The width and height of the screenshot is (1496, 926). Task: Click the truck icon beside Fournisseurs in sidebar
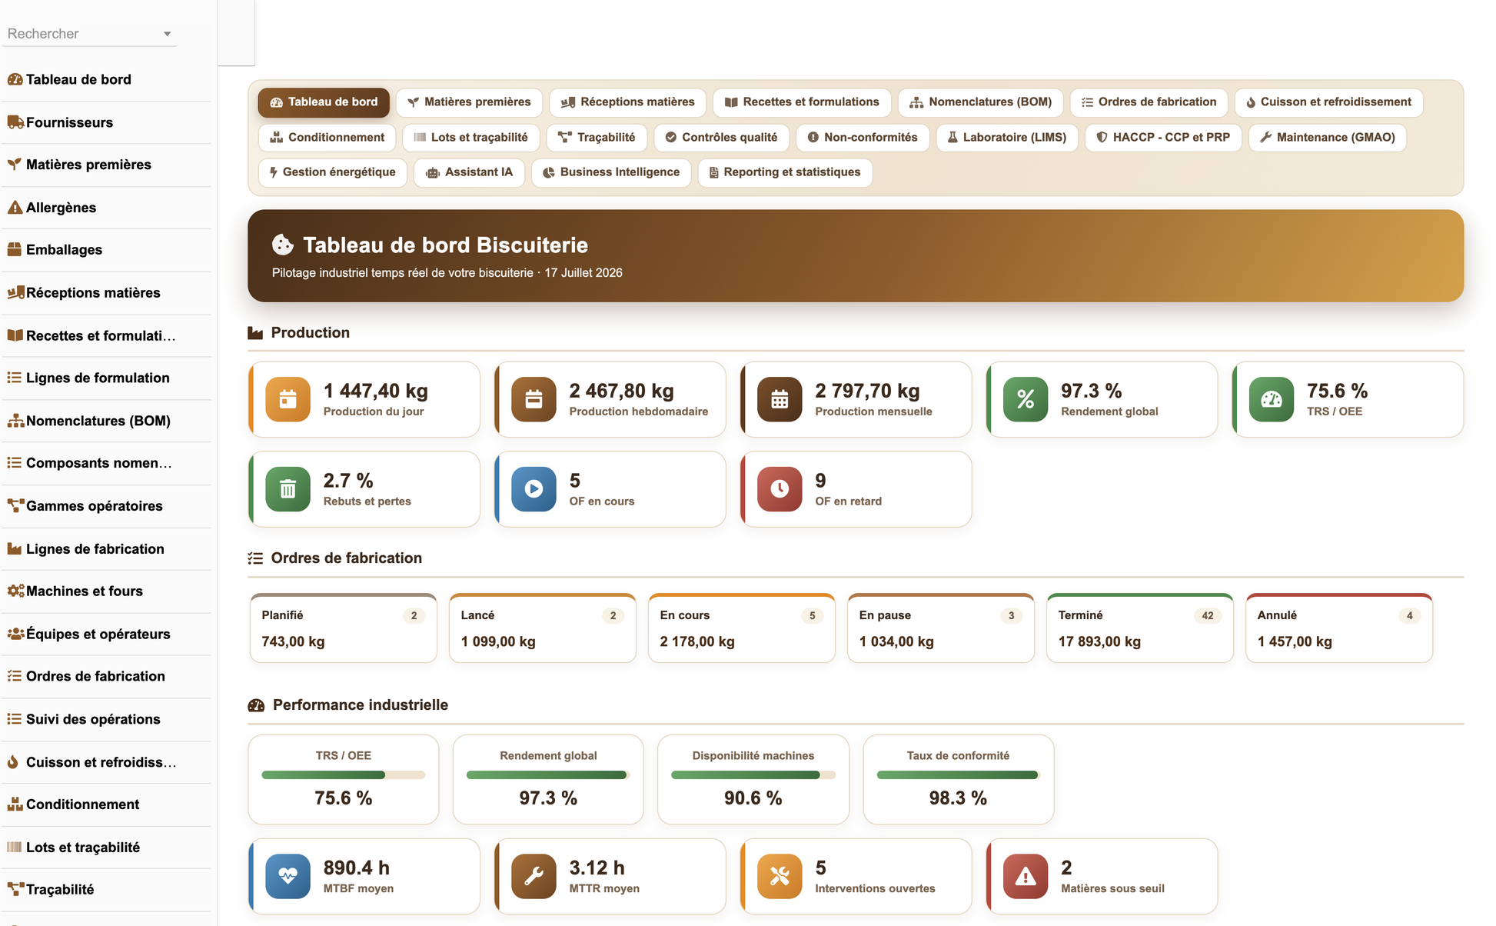pos(15,122)
